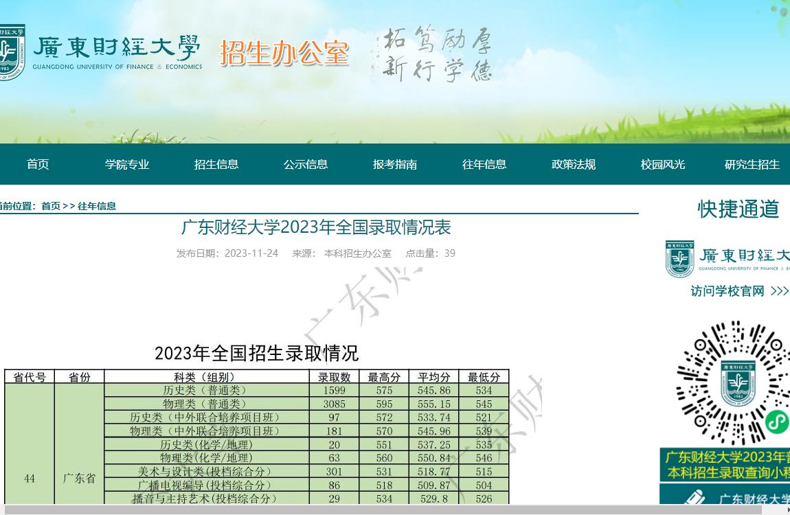Image resolution: width=790 pixels, height=515 pixels.
Task: Click the 历史类（普通类） row cell
Action: pyautogui.click(x=207, y=391)
